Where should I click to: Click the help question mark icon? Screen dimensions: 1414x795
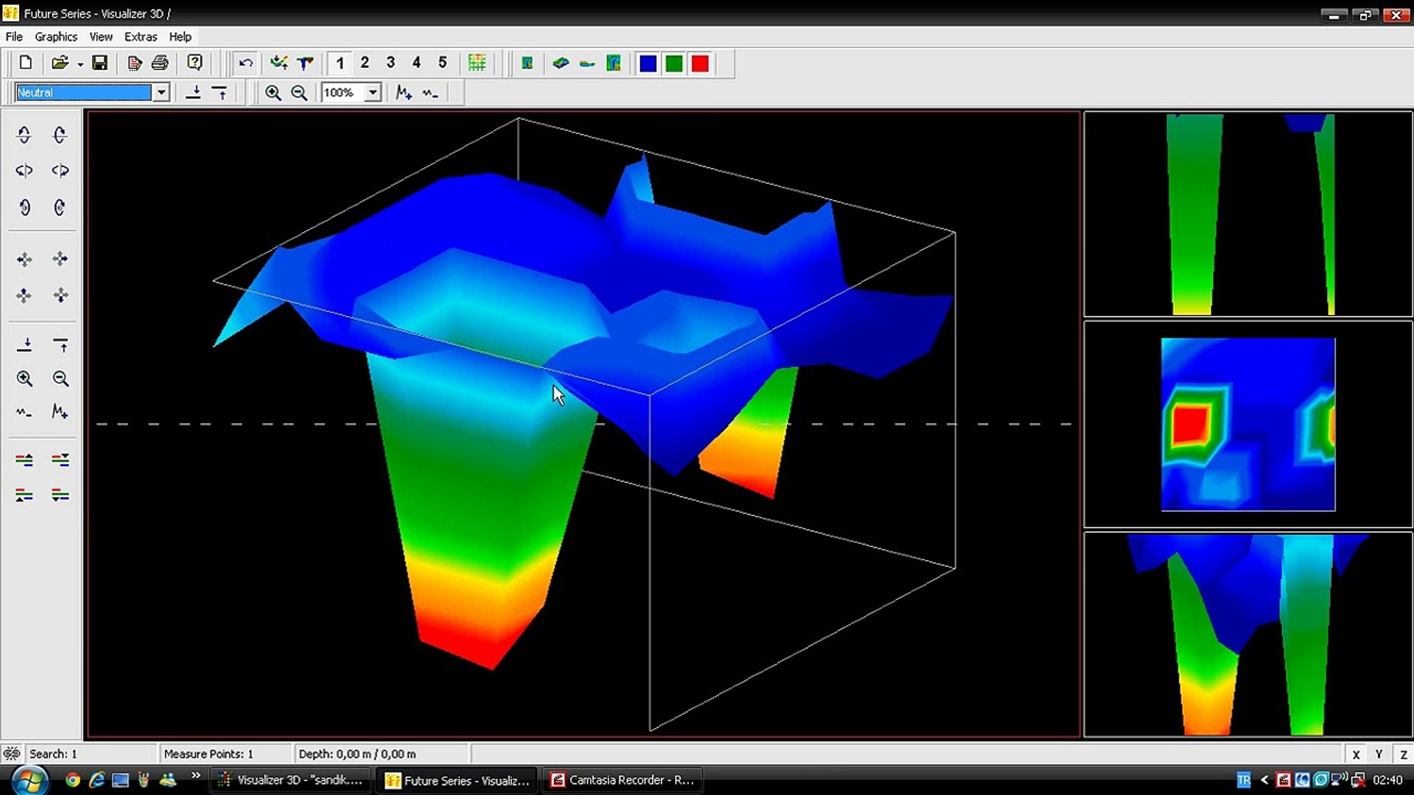[194, 63]
